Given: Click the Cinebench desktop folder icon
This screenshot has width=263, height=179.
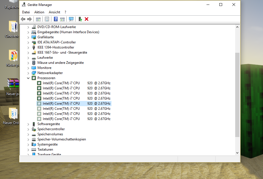Looking at the screenshot, I should click(13, 27).
